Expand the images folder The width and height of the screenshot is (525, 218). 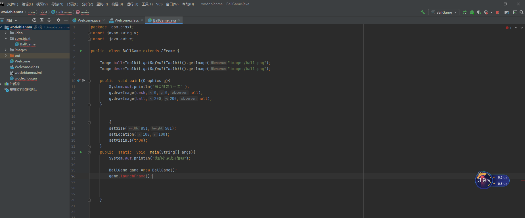[x=6, y=50]
